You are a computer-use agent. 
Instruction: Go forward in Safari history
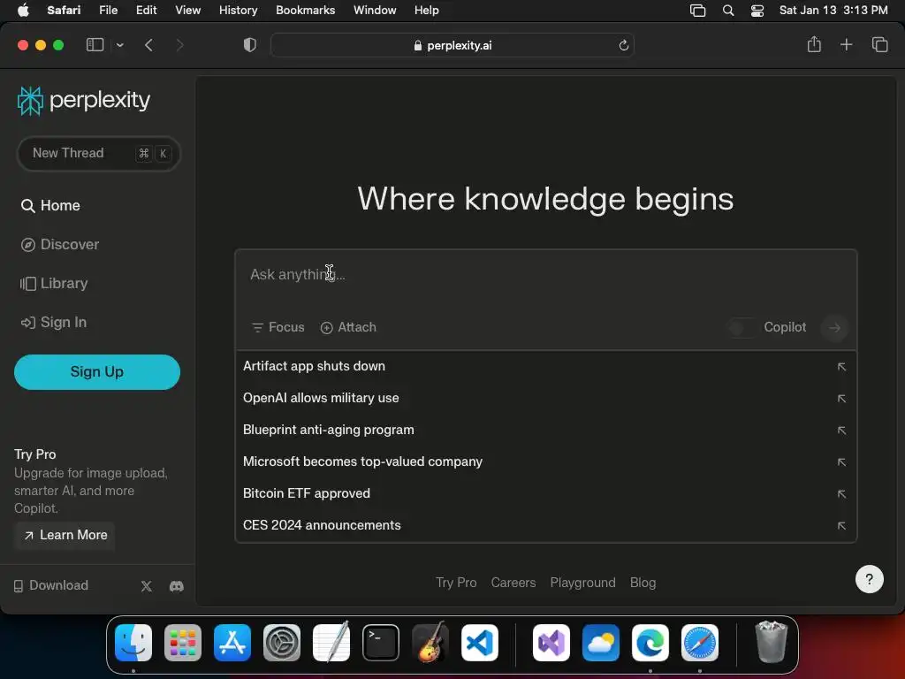pyautogui.click(x=179, y=45)
